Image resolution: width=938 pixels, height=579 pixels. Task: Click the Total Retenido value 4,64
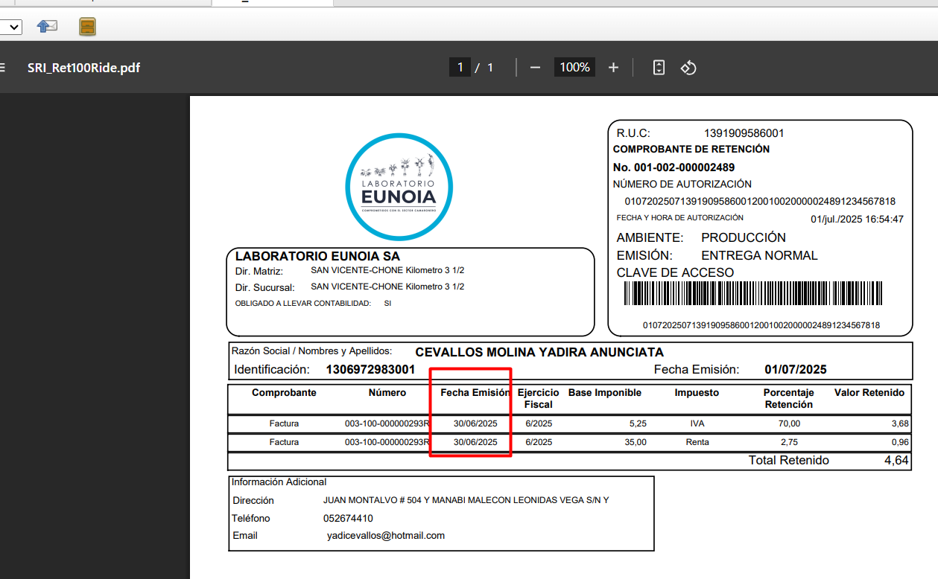coord(896,461)
